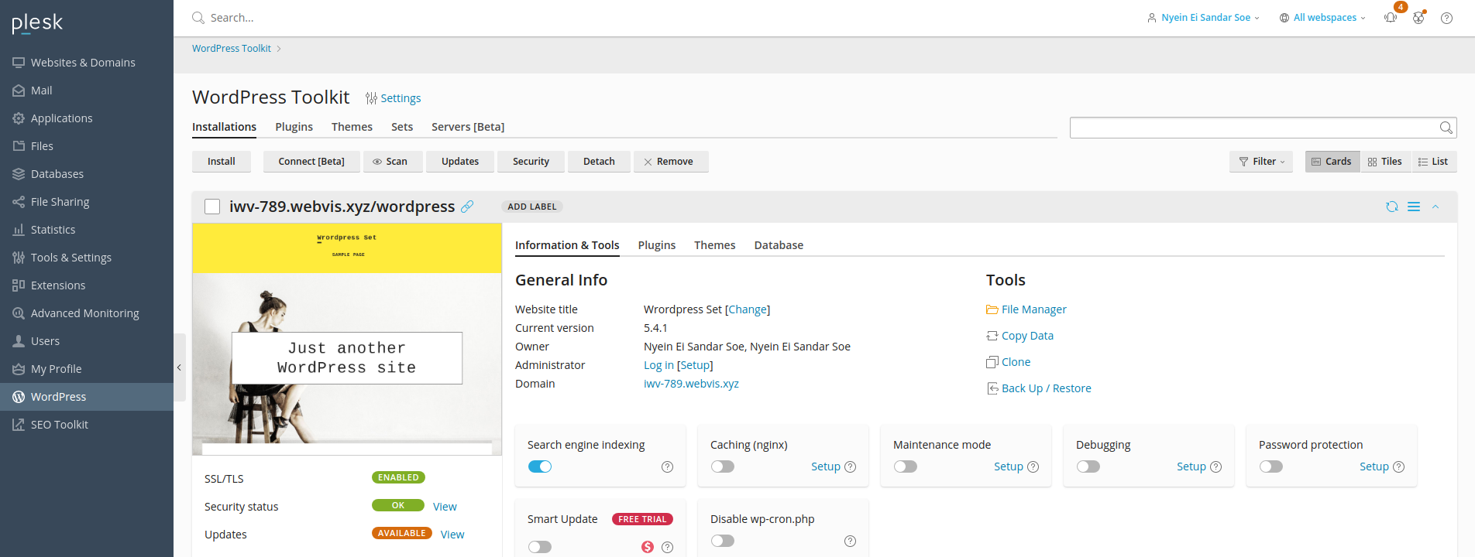
Task: Click the Install button
Action: coord(222,162)
